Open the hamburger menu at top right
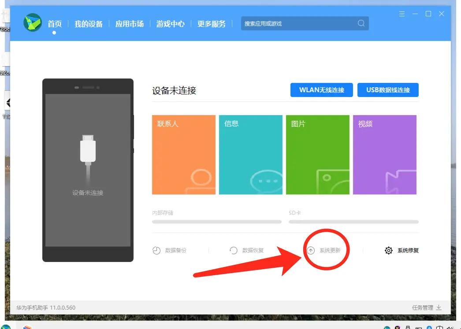461x329 pixels. pyautogui.click(x=402, y=14)
